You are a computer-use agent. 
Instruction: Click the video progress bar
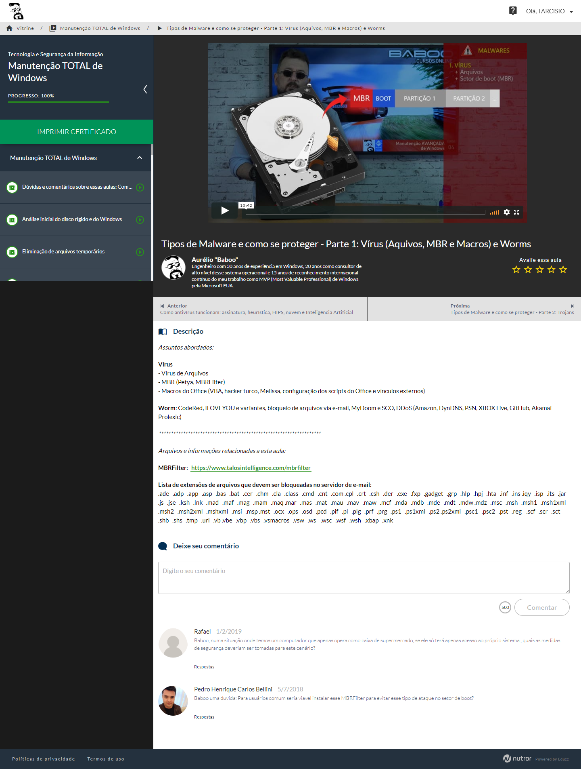[365, 212]
